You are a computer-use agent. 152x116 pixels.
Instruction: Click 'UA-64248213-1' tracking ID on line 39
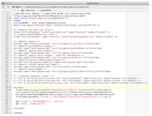coord(41,101)
